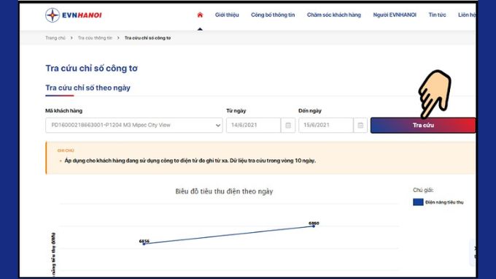Screen dimensions: 496x279
Task: Open Giới thiệu menu
Action: 227,15
